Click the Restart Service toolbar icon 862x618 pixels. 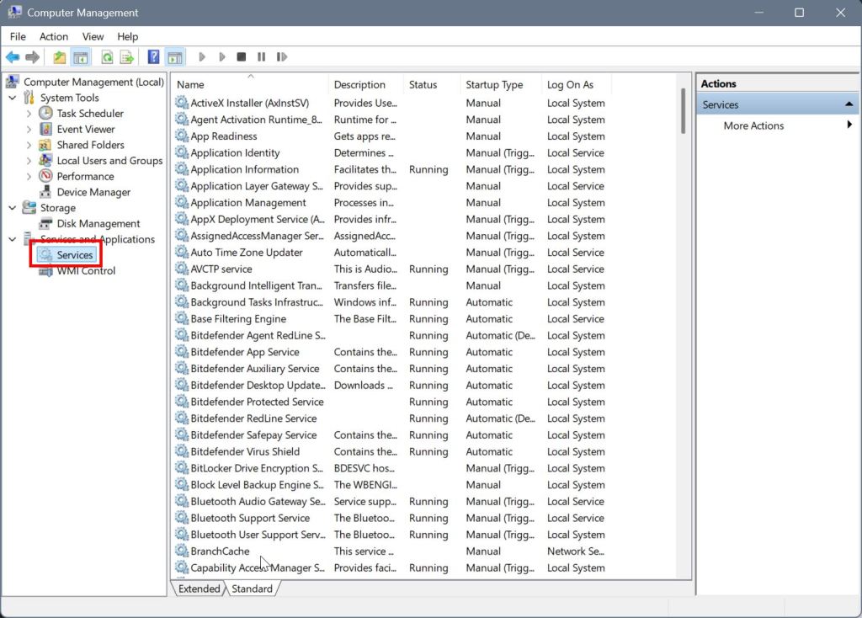[282, 56]
